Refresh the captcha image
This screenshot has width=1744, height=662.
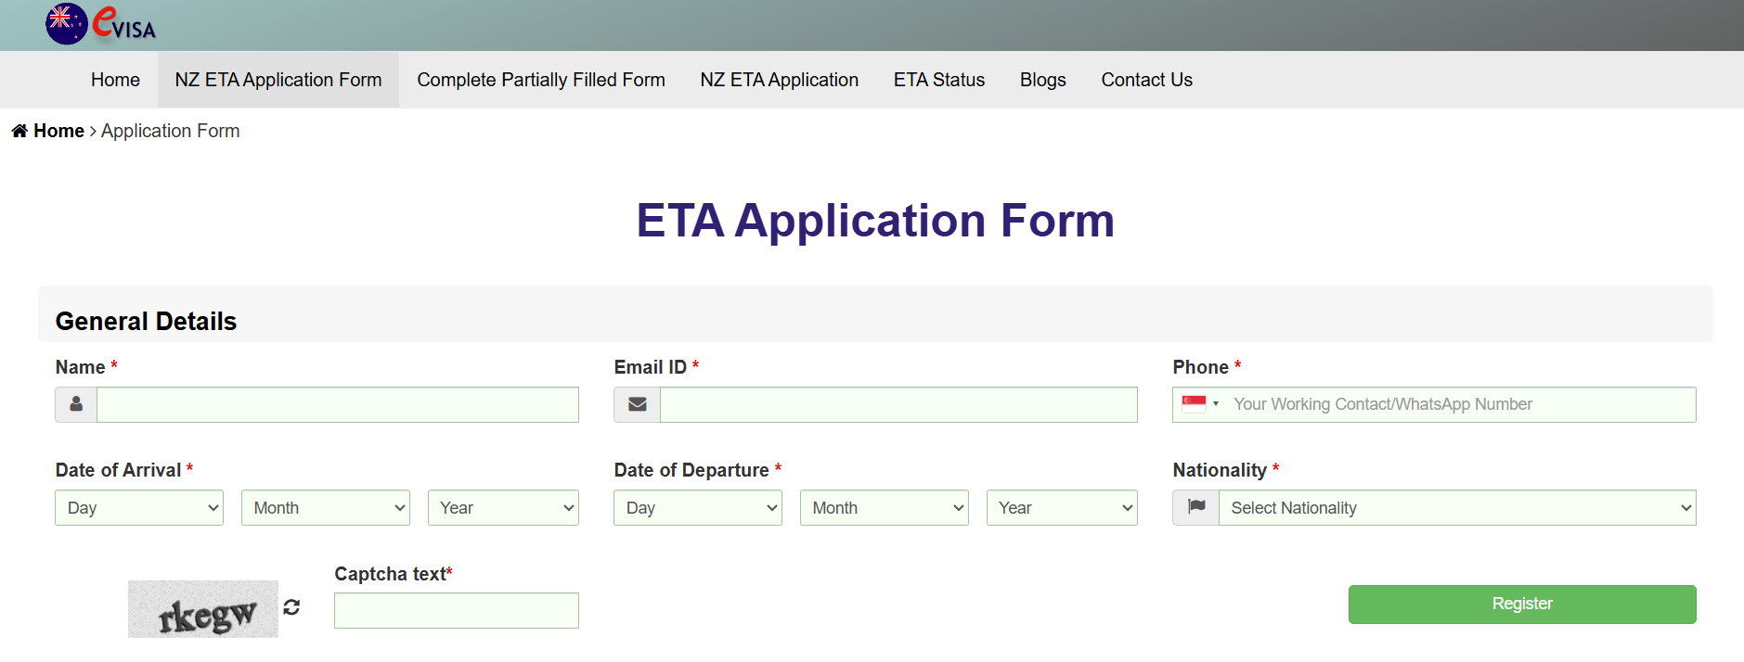[x=291, y=607]
